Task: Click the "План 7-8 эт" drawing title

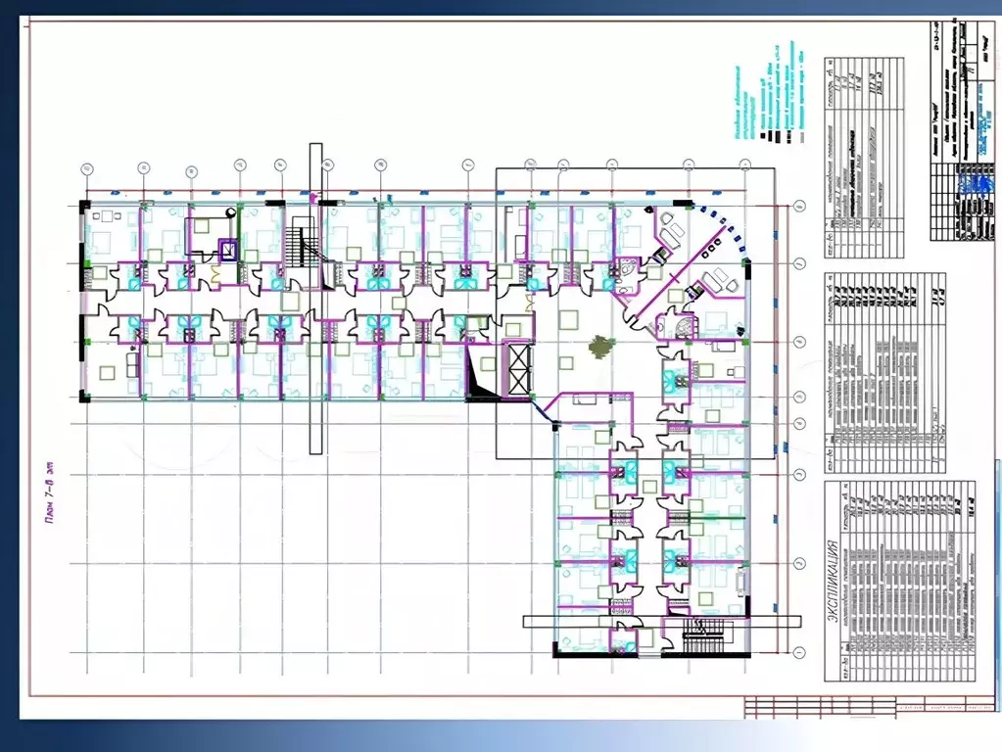Action: pyautogui.click(x=51, y=491)
